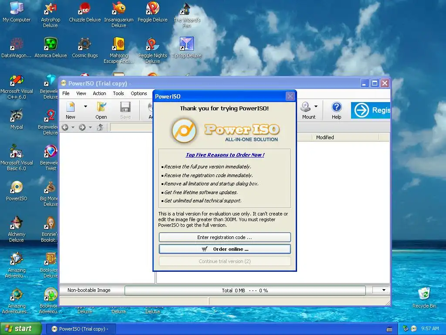This screenshot has width=446, height=335.
Task: Click the grayed Save toolbar icon
Action: [x=125, y=110]
